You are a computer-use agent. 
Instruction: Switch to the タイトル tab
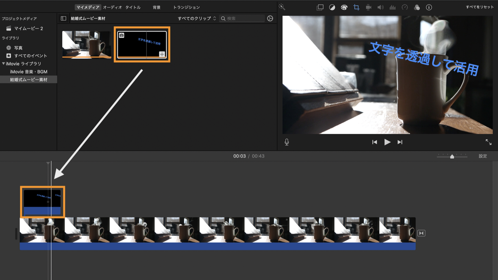click(x=133, y=7)
